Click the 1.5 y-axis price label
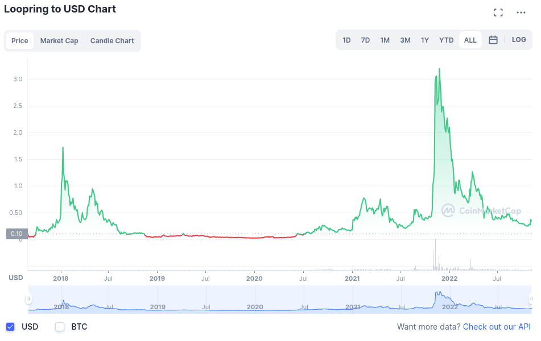The image size is (541, 341). click(x=18, y=159)
